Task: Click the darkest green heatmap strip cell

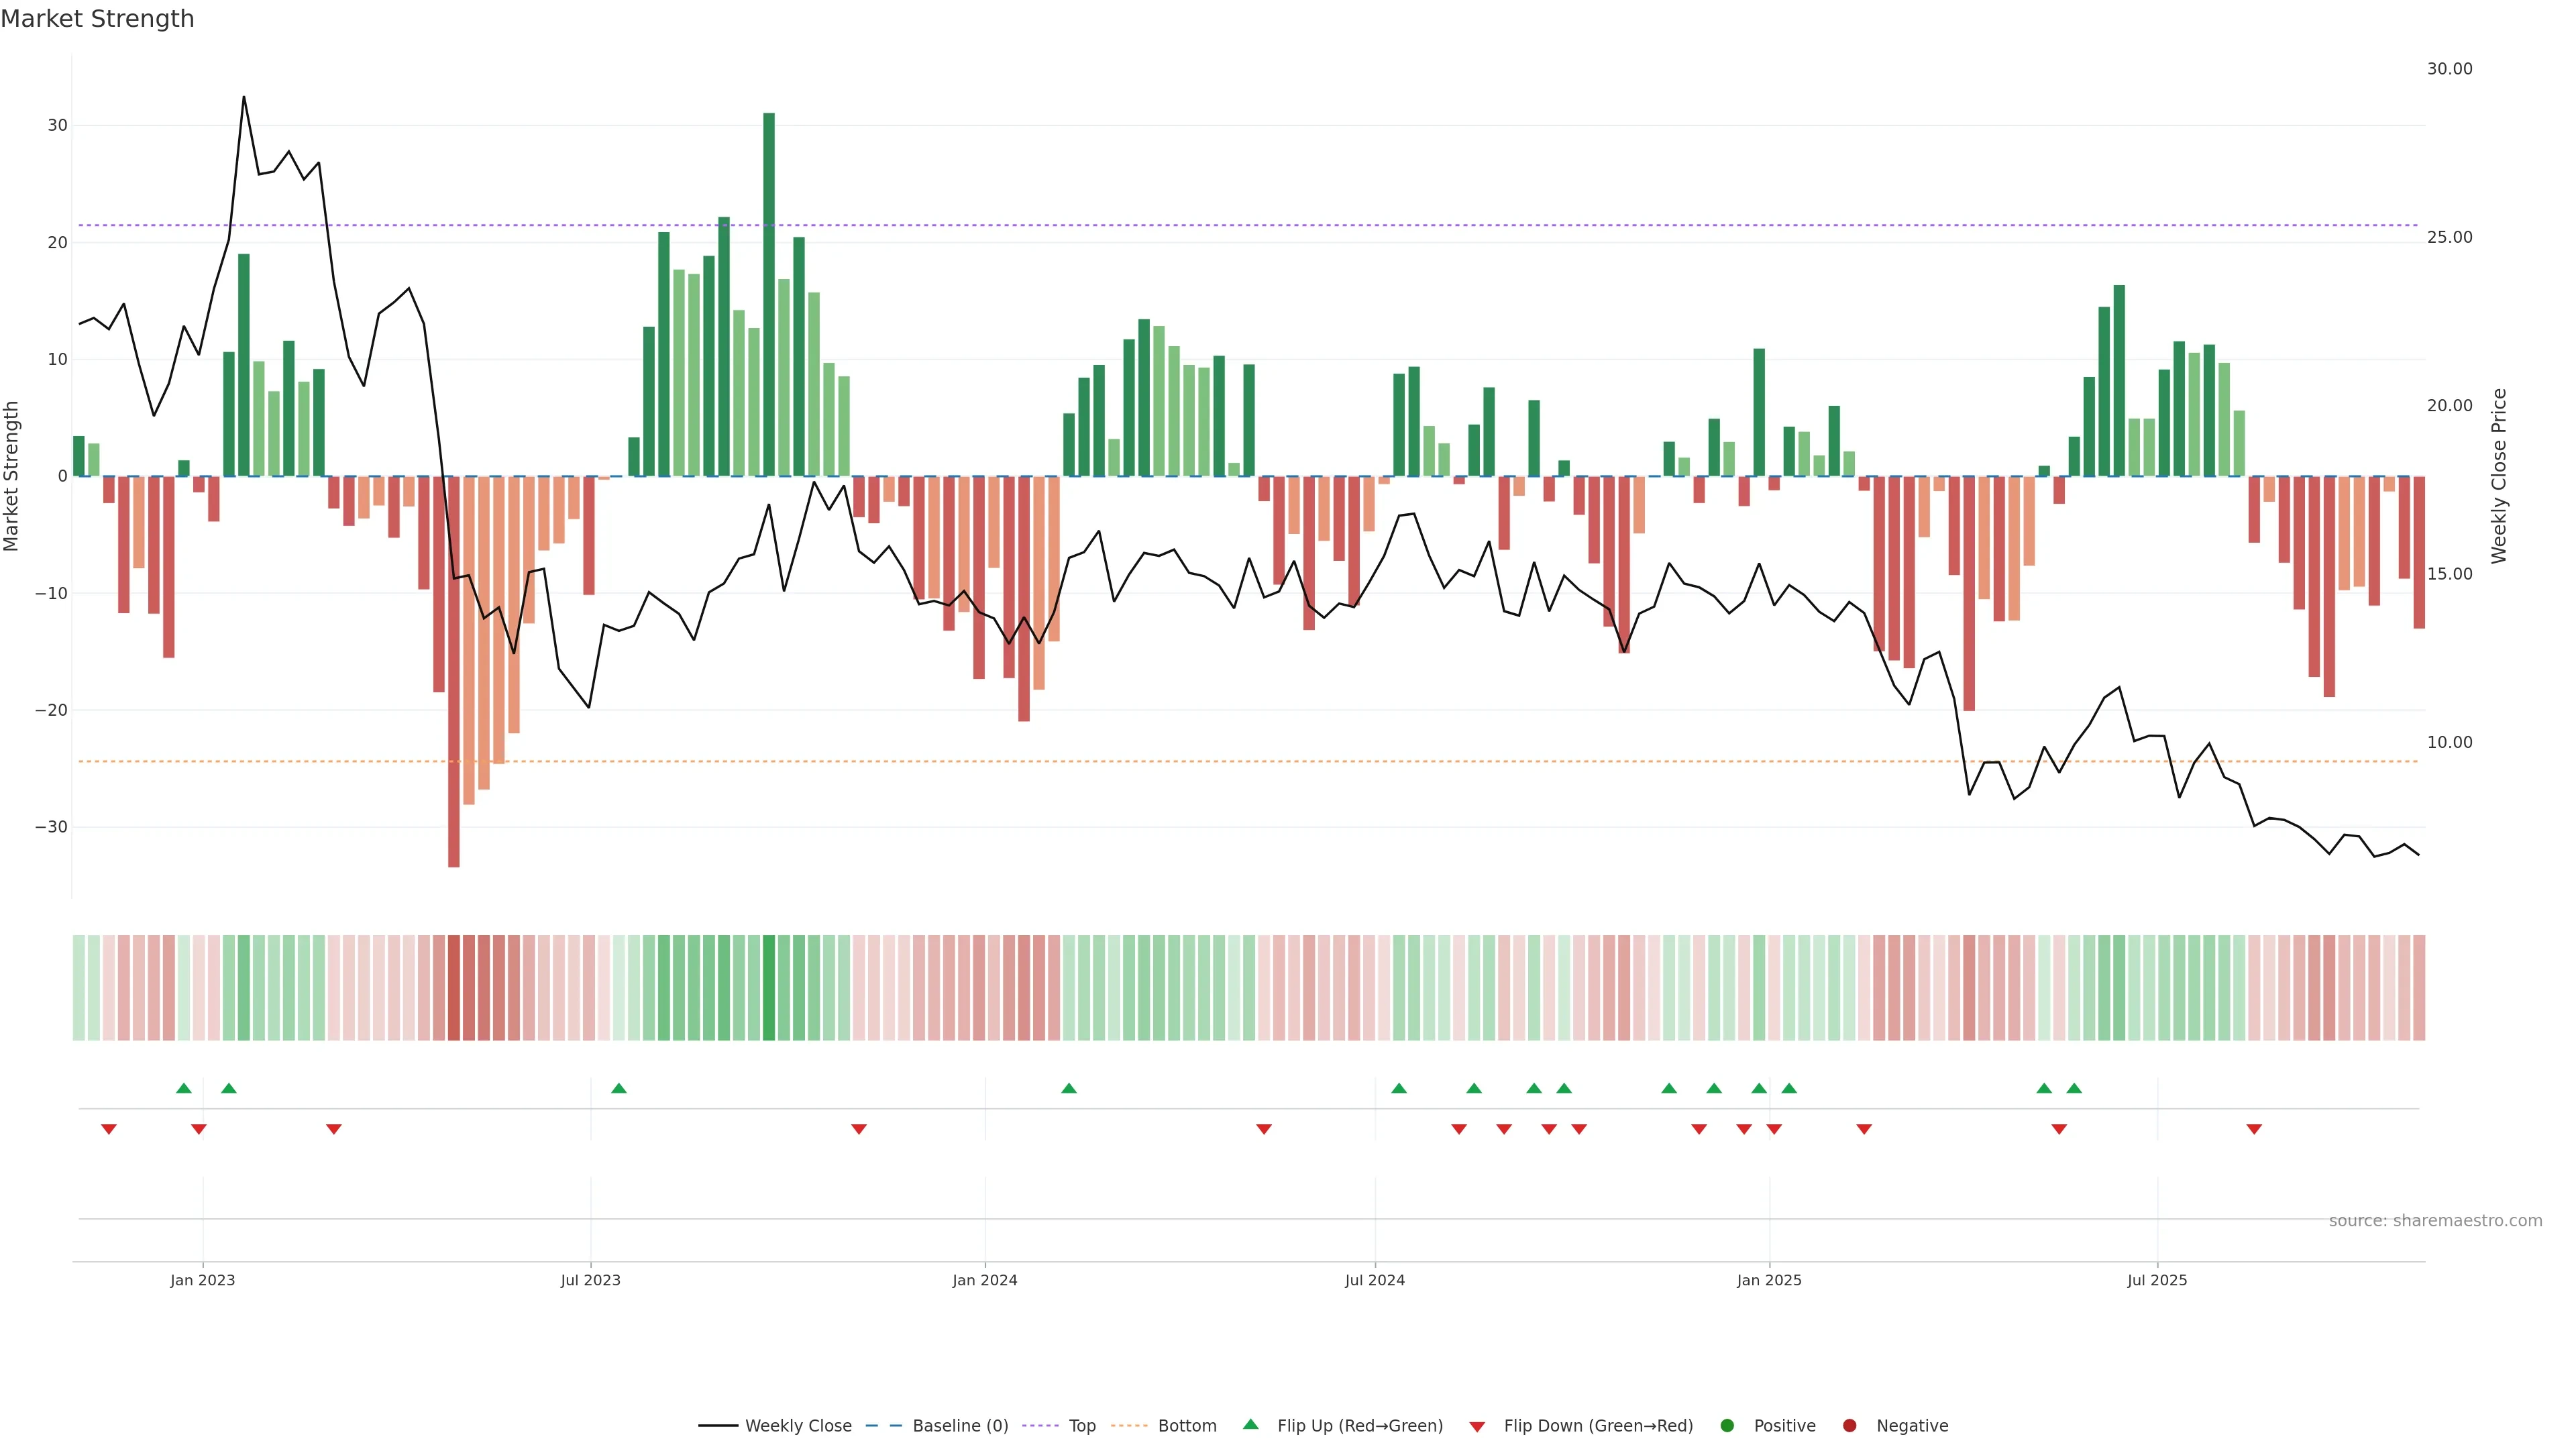Action: (769, 988)
